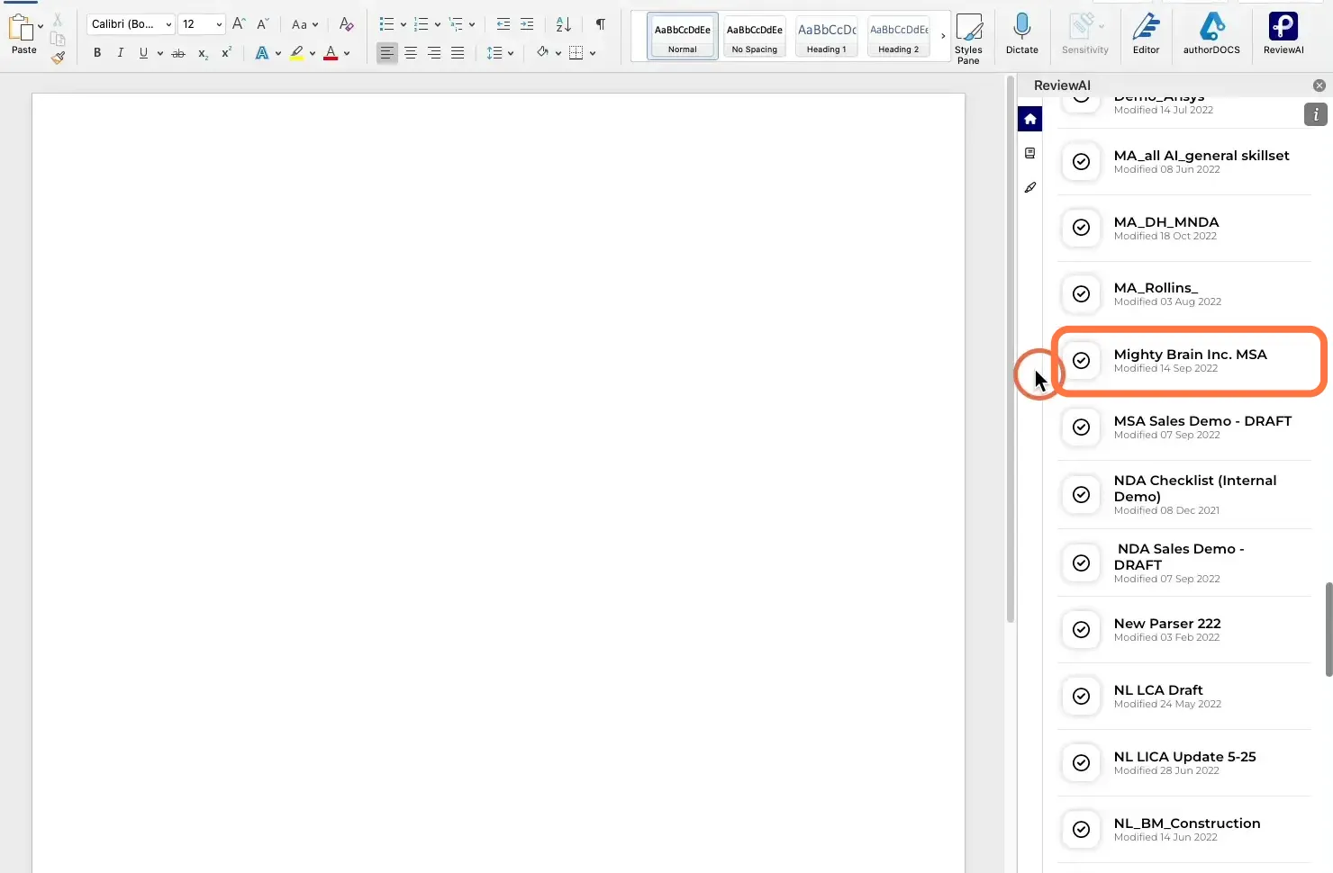Go to ReviewAI home icon
This screenshot has height=873, width=1333.
click(x=1029, y=119)
